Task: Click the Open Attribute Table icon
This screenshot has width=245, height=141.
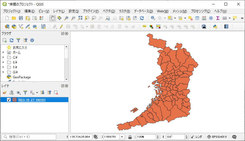Action: click(197, 18)
